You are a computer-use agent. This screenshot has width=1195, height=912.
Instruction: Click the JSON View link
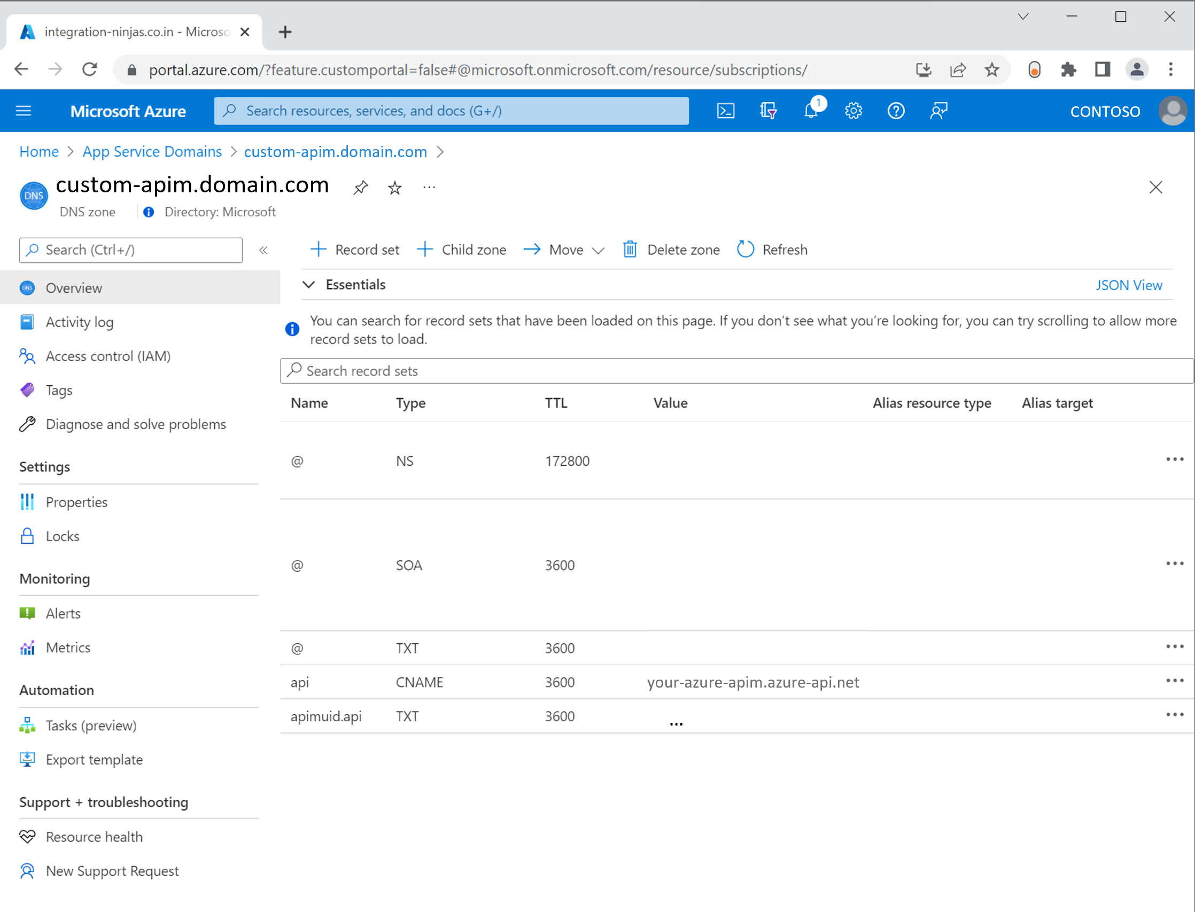(x=1130, y=285)
